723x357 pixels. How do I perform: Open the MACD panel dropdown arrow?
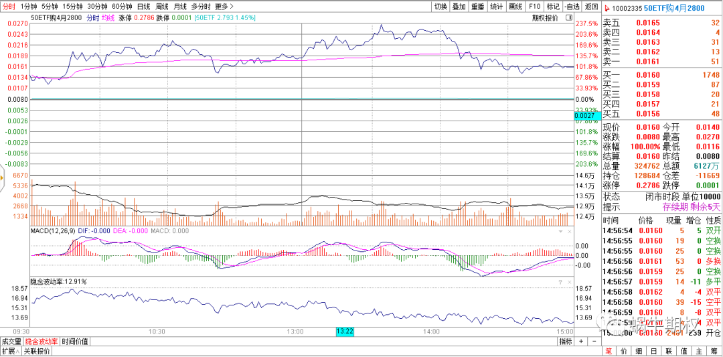(561, 231)
